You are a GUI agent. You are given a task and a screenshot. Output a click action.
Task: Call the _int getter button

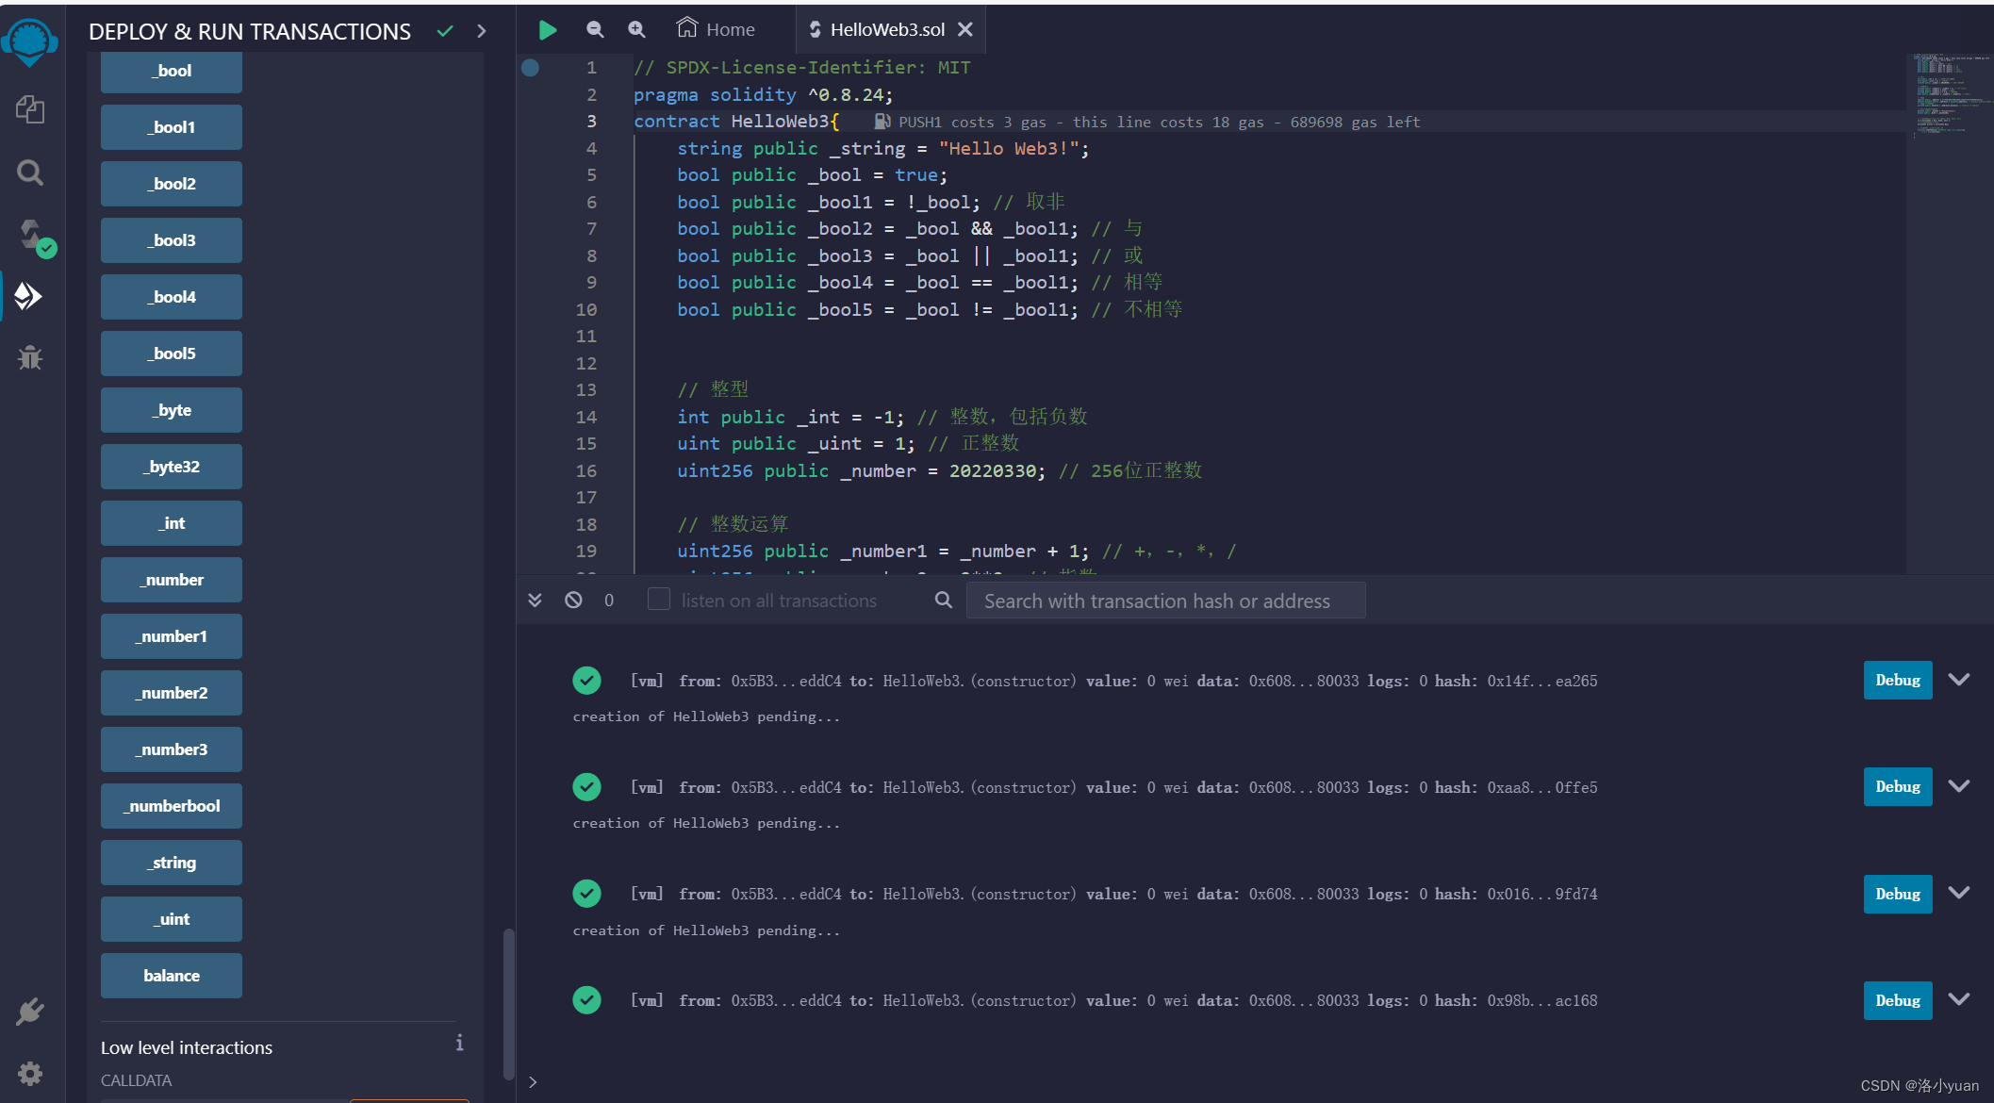(x=172, y=523)
